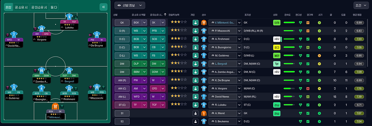Click Lukaku's shirt icon on the pitch

69,17
